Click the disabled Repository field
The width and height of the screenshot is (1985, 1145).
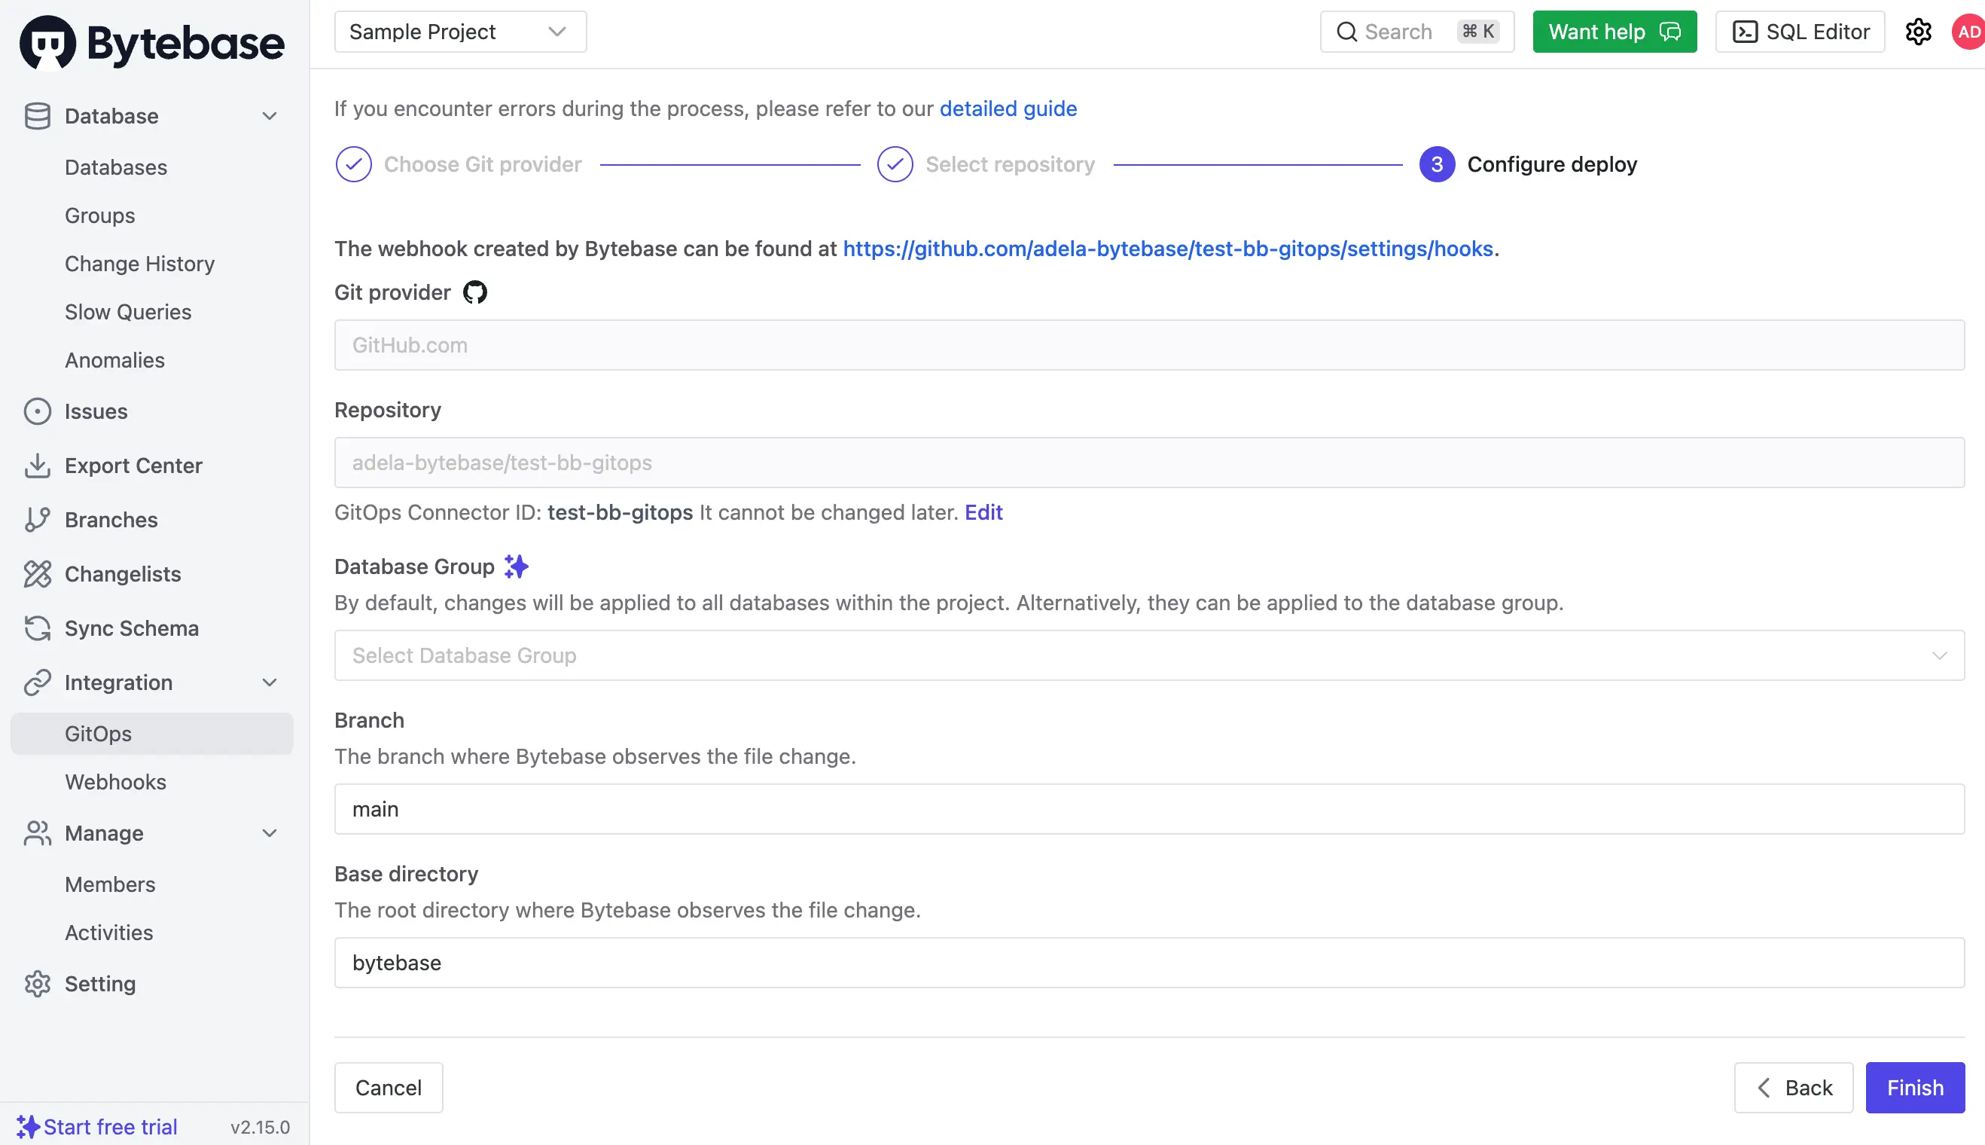coord(1149,463)
